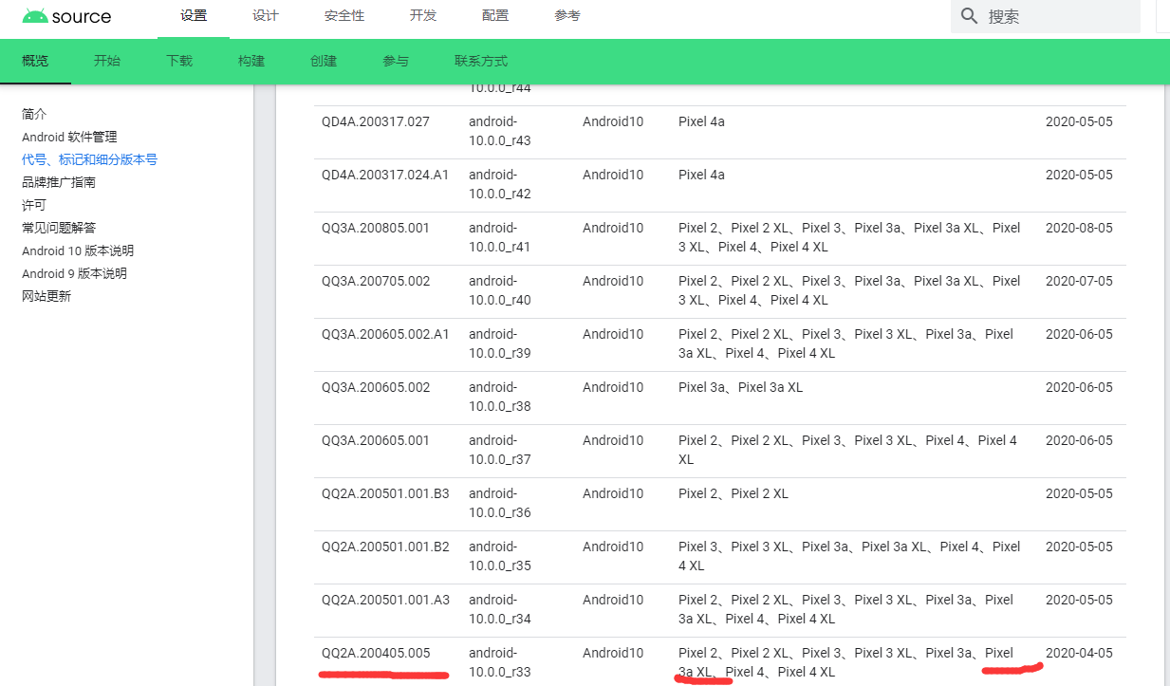Viewport: 1170px width, 686px height.
Task: Click date 2020-07-05
Action: [1079, 281]
